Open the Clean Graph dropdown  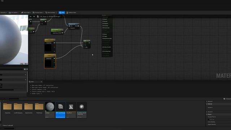(26, 13)
